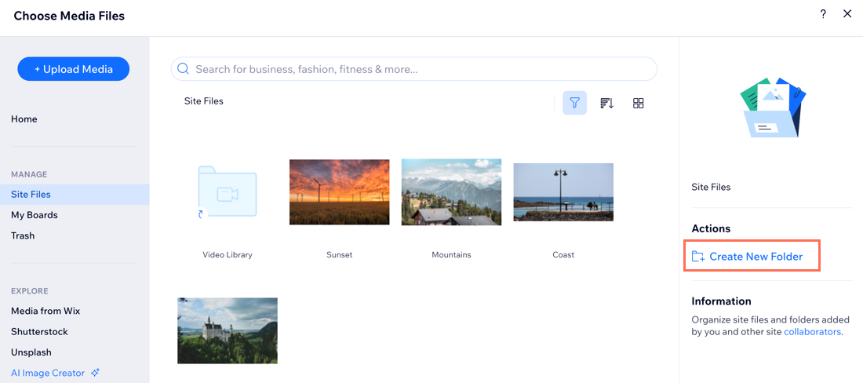Click the help question mark icon
Screen dimensions: 863x383
point(823,14)
